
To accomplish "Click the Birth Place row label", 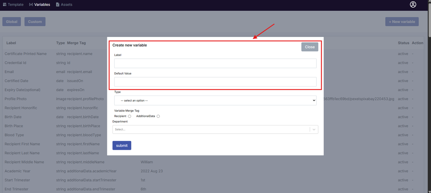I will point(14,126).
